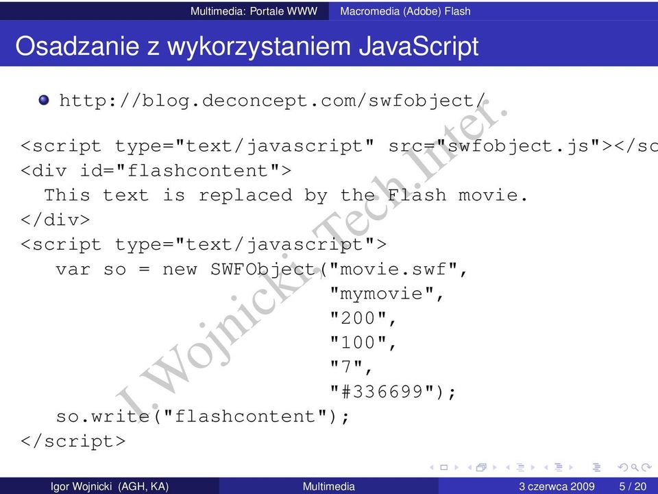The image size is (658, 494).
Task: Click the closing </div> tag line
Action: coord(55,220)
